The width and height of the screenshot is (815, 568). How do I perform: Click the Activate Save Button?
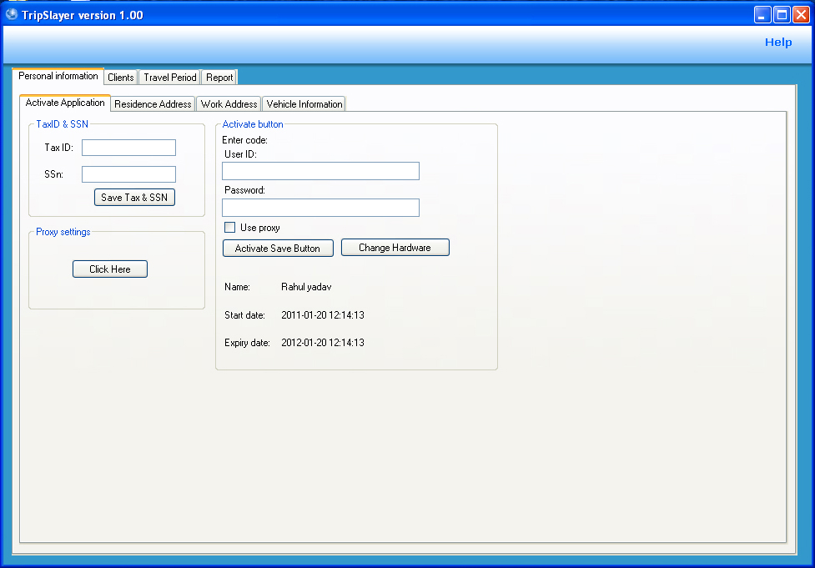[278, 249]
